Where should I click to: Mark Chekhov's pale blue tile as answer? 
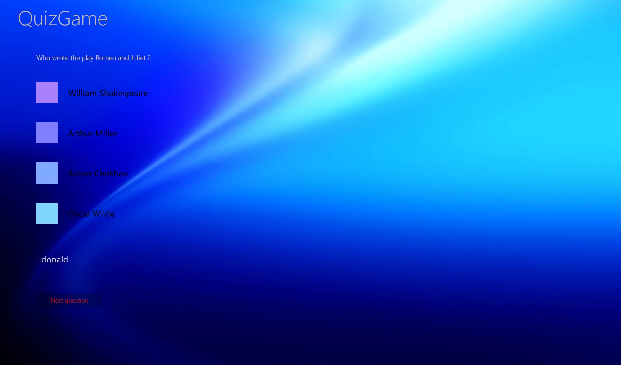tap(47, 173)
